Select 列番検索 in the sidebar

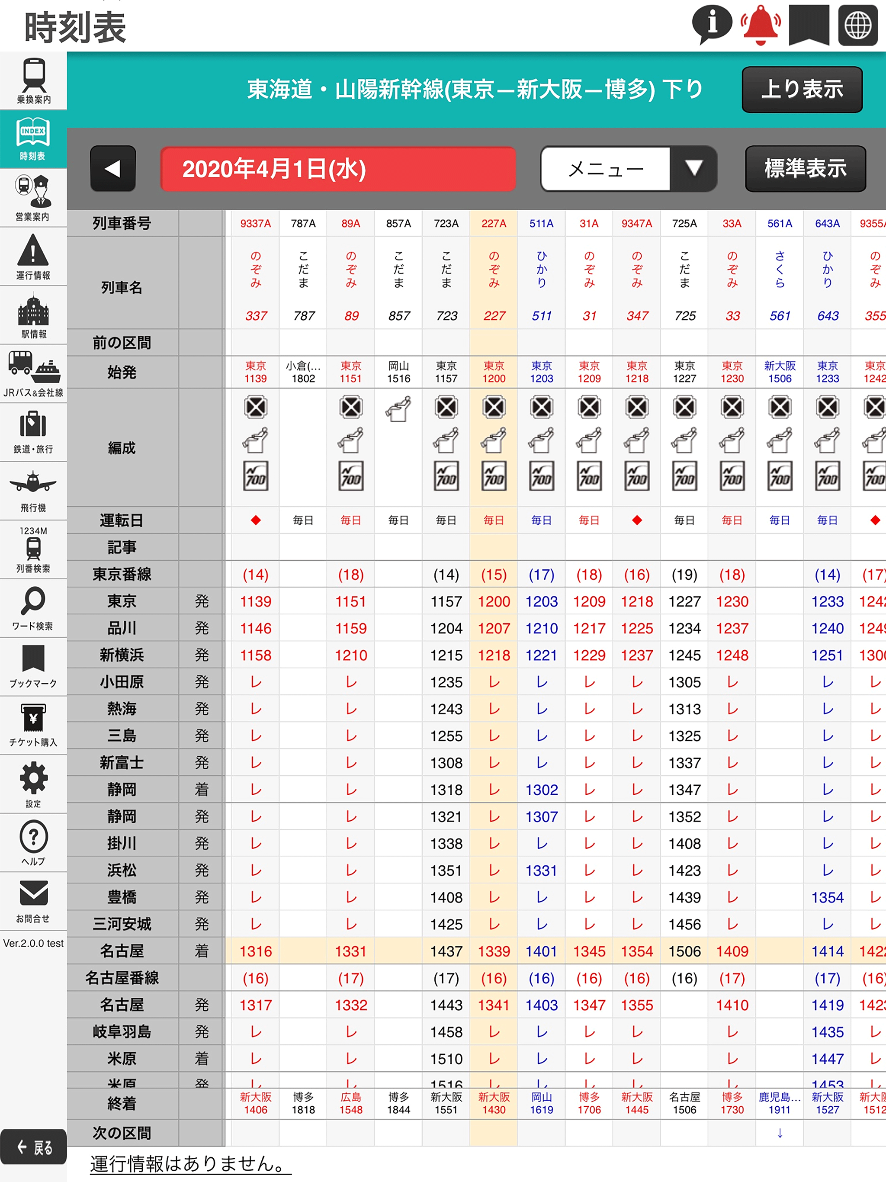(x=33, y=549)
